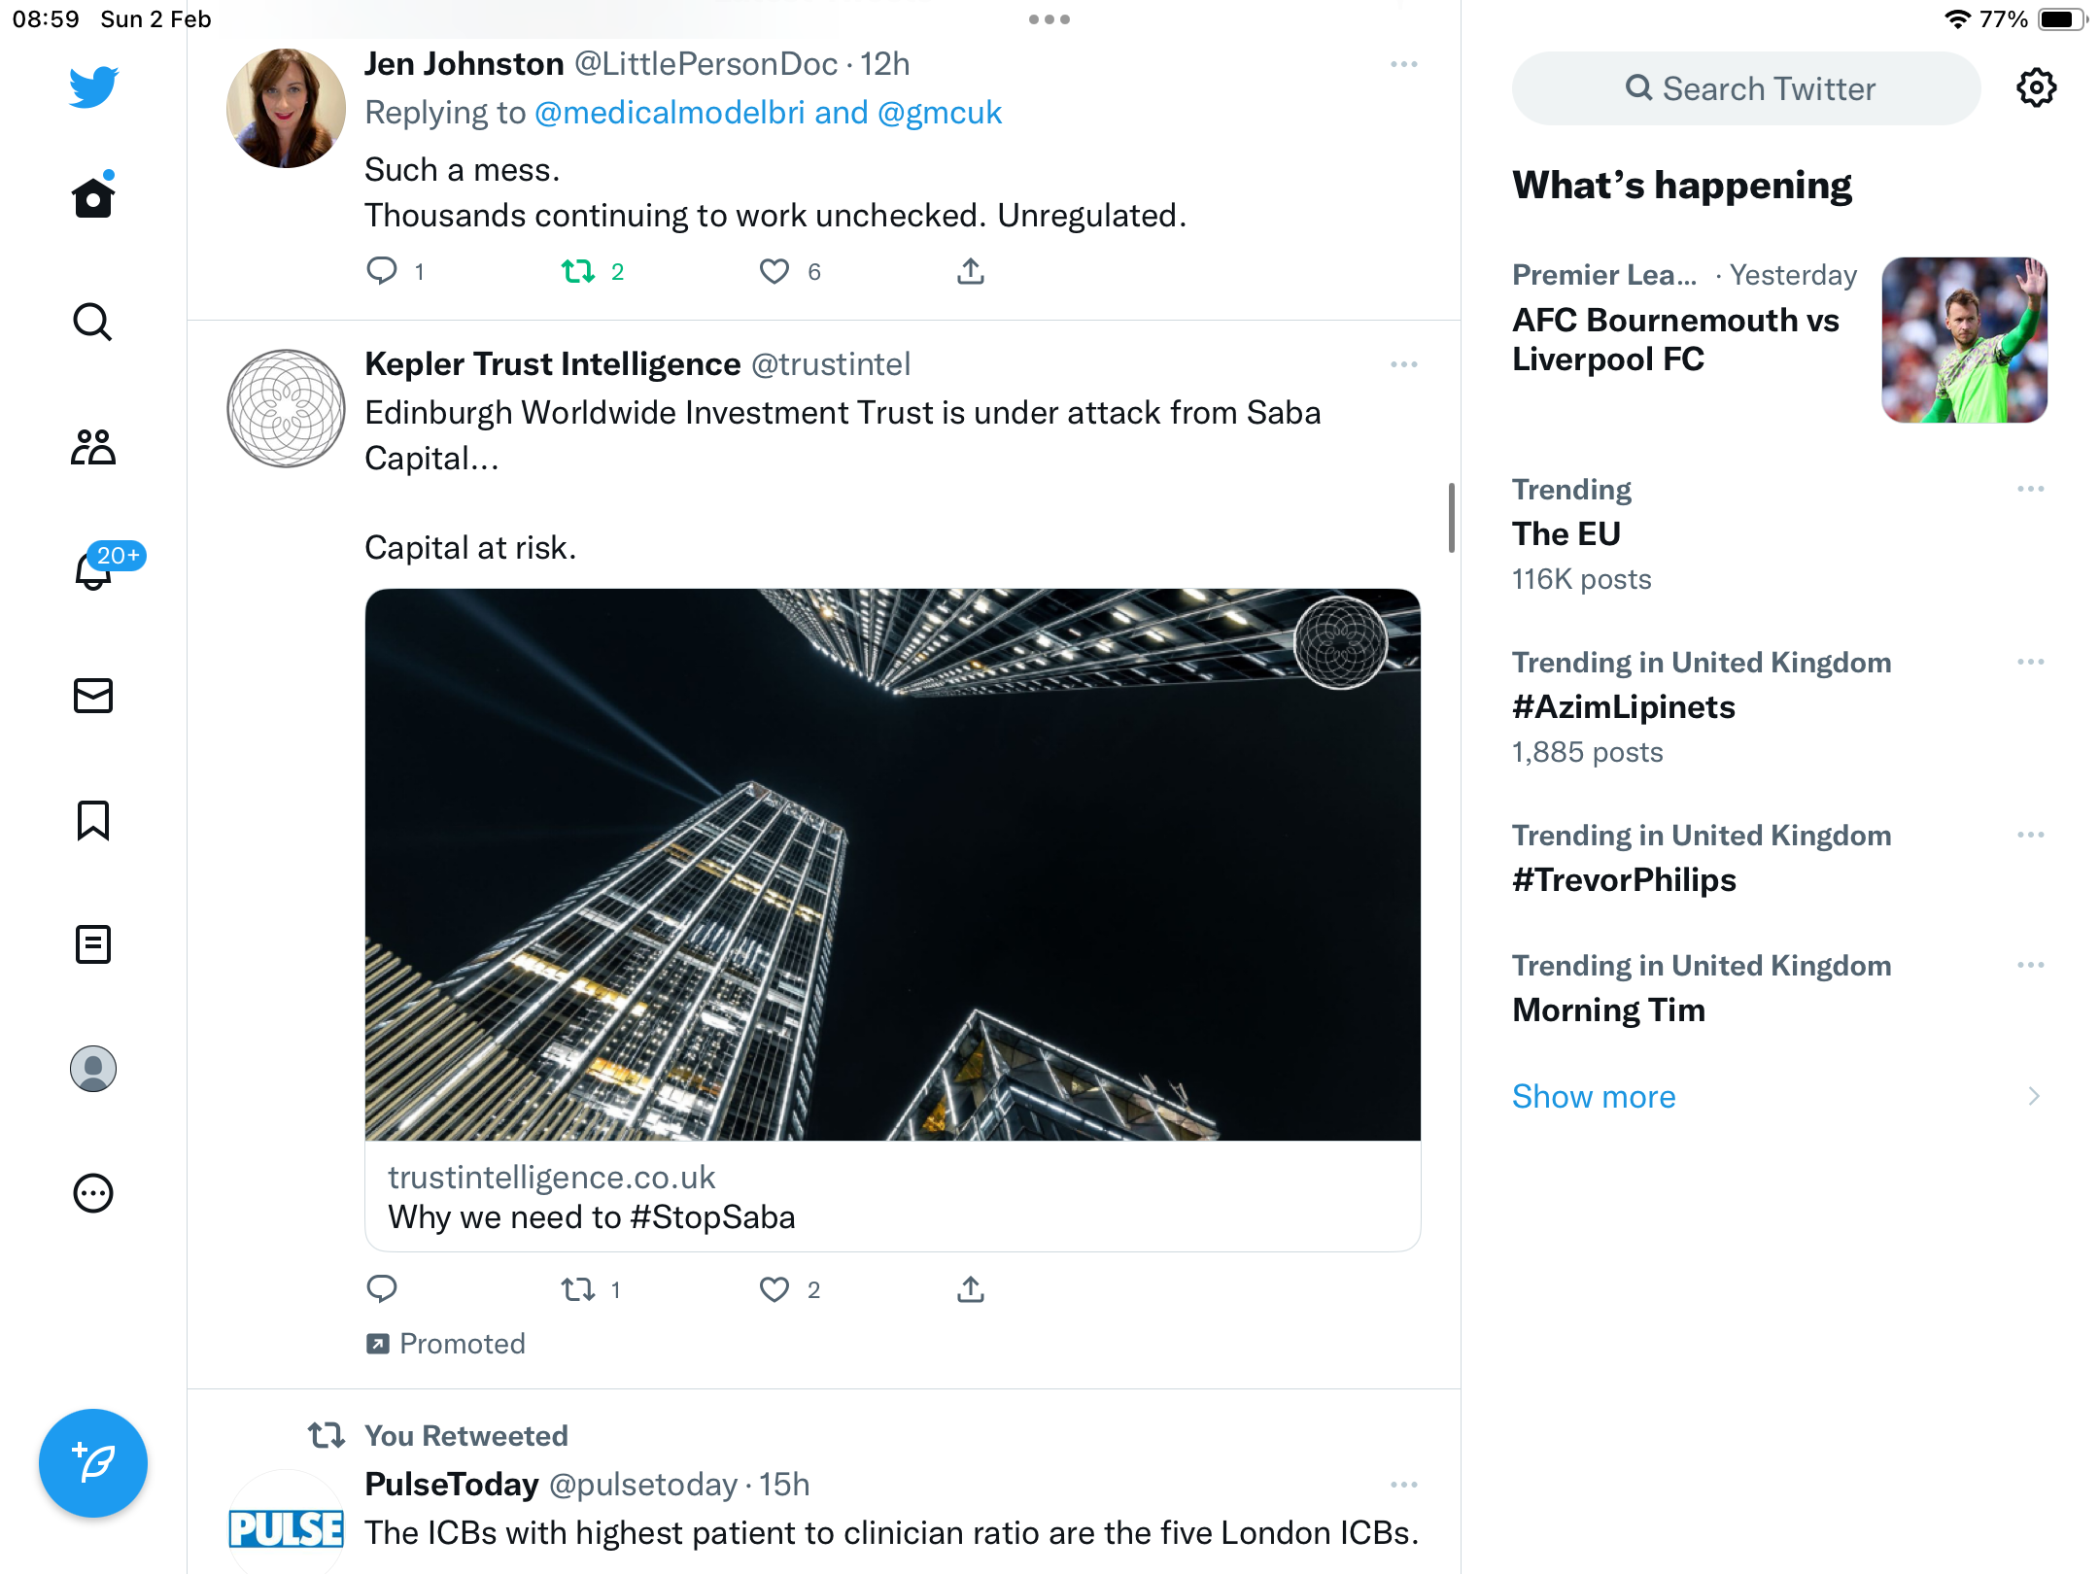The height and width of the screenshot is (1574, 2099).
Task: Open trending hashtag #AzimLipinets
Action: click(1623, 706)
